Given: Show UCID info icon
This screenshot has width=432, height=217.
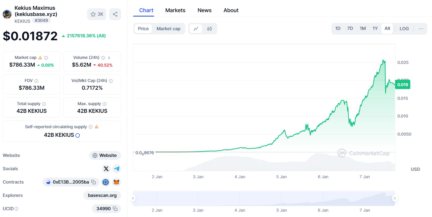Looking at the screenshot, I should [17, 209].
